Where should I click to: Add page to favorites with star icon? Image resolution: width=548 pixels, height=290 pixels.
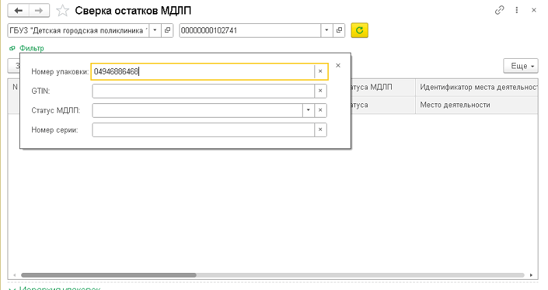click(x=62, y=10)
